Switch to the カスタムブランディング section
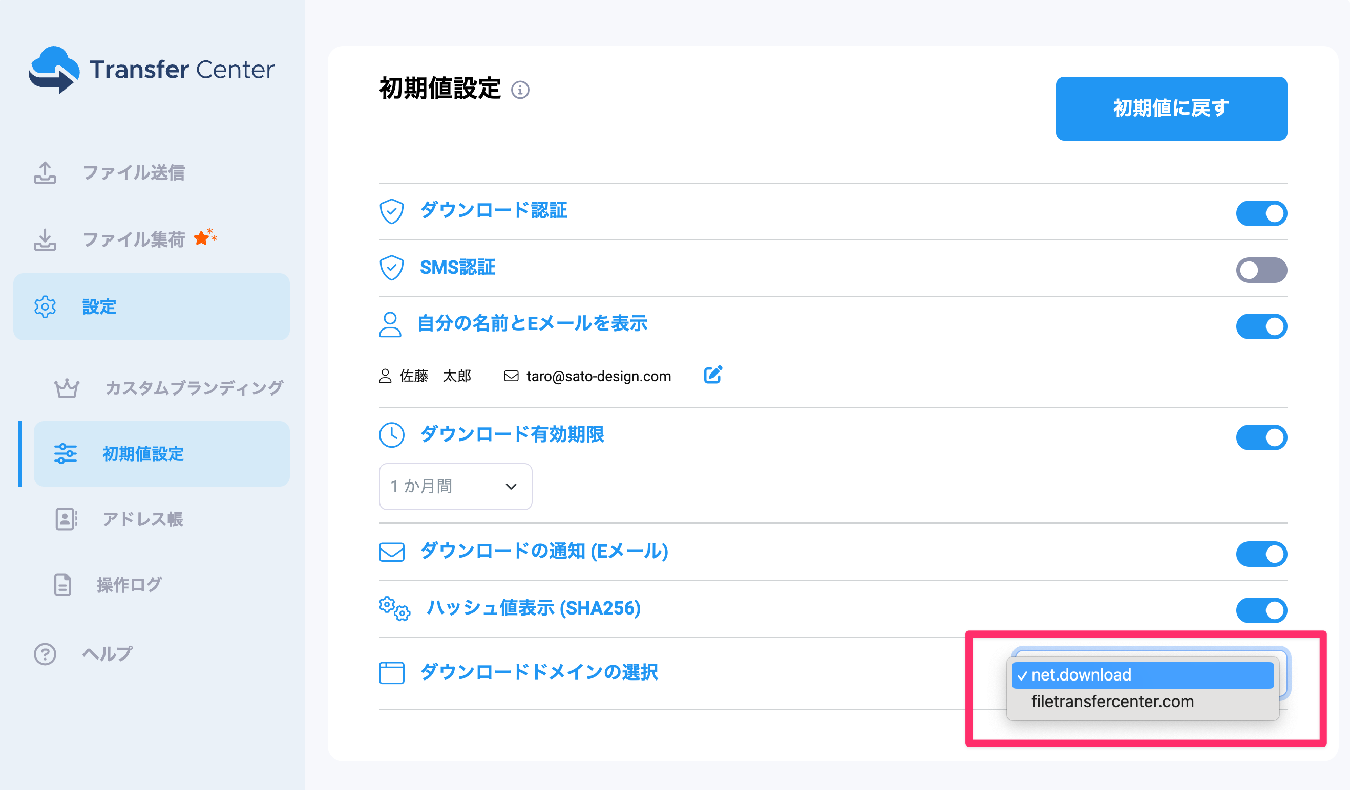1350x790 pixels. (x=194, y=387)
